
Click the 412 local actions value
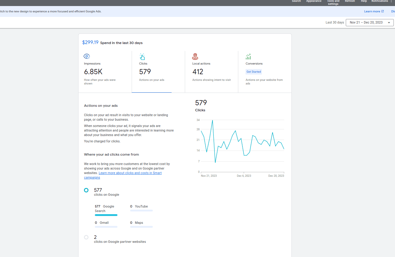tap(198, 72)
